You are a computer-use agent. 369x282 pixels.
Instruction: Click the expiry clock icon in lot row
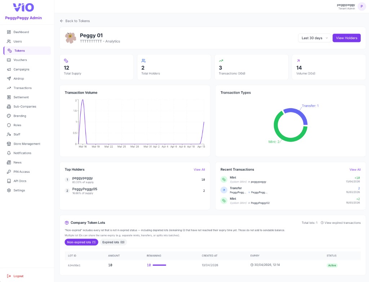252,265
